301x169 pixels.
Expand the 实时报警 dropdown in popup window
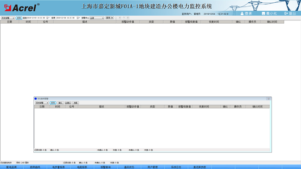click(42, 103)
